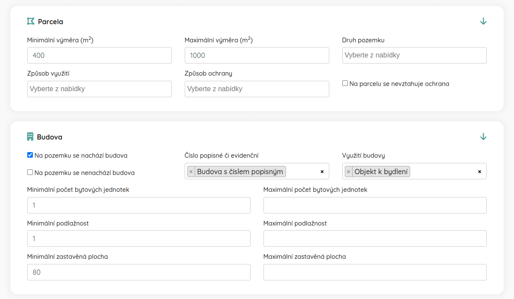This screenshot has width=514, height=299.
Task: Collapse the Parcela section with arrow
Action: click(483, 21)
